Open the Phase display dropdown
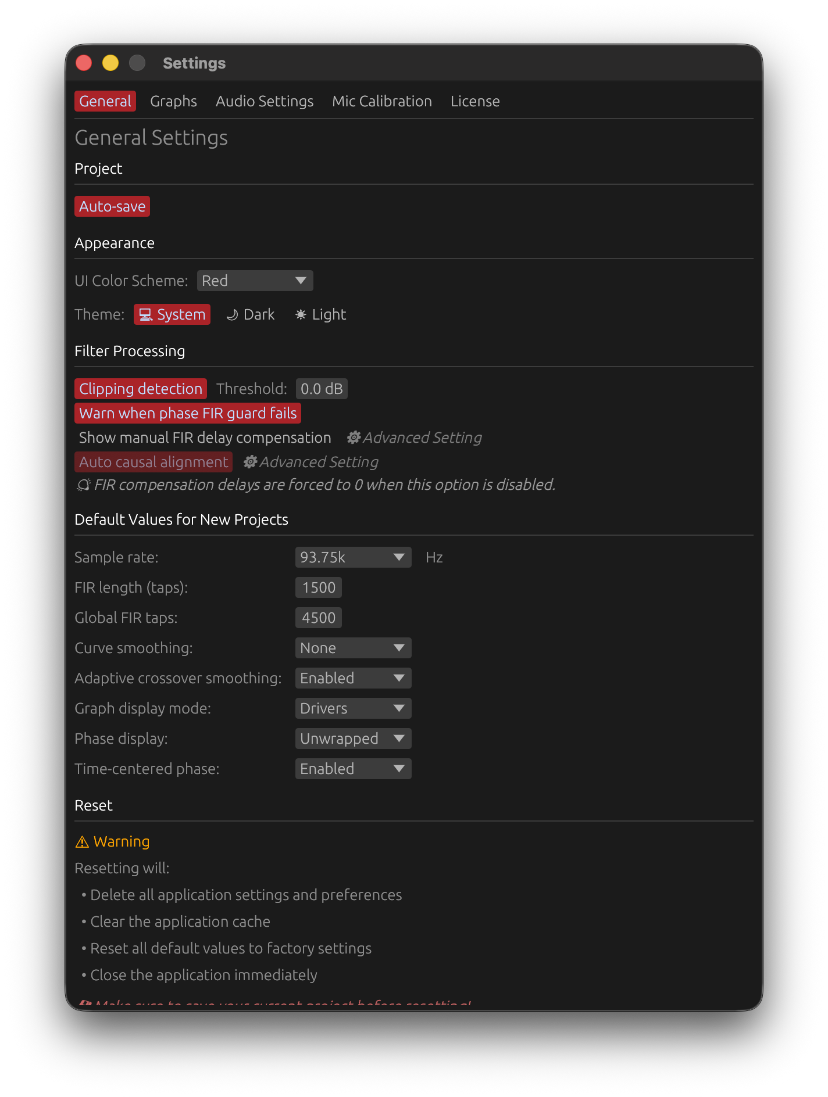 (x=354, y=738)
